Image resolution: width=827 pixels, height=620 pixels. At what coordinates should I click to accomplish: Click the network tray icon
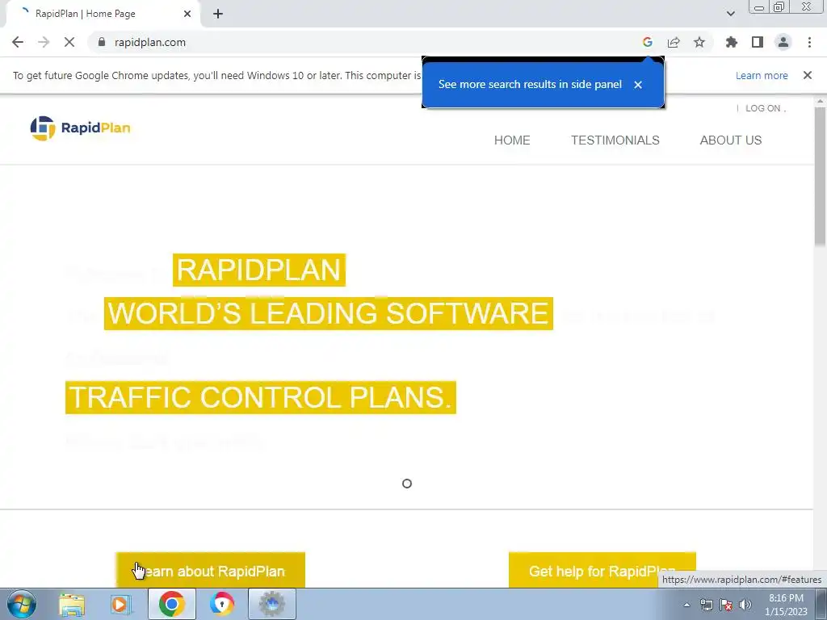pyautogui.click(x=706, y=605)
